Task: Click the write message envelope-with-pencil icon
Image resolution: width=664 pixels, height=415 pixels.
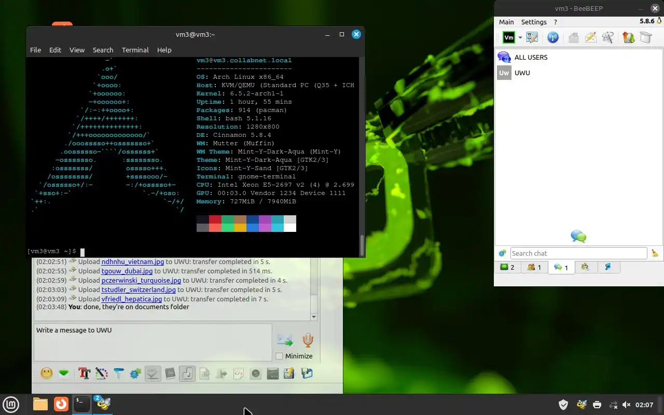Action: click(x=590, y=37)
